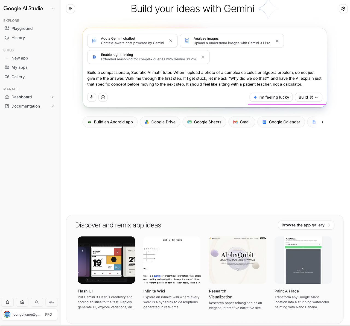
Task: Open settings gear in the sidebar footer
Action: point(22,302)
